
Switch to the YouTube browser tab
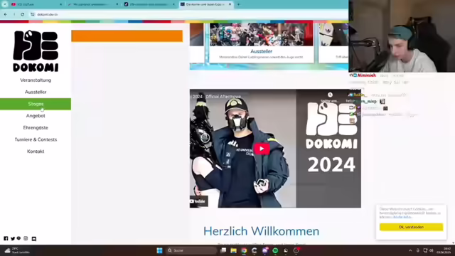36,4
